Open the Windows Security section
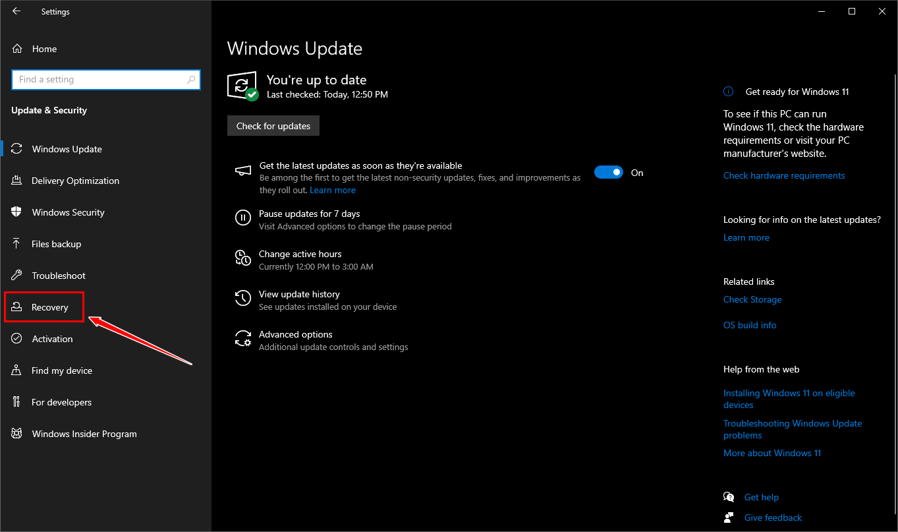The width and height of the screenshot is (898, 532). [x=69, y=212]
